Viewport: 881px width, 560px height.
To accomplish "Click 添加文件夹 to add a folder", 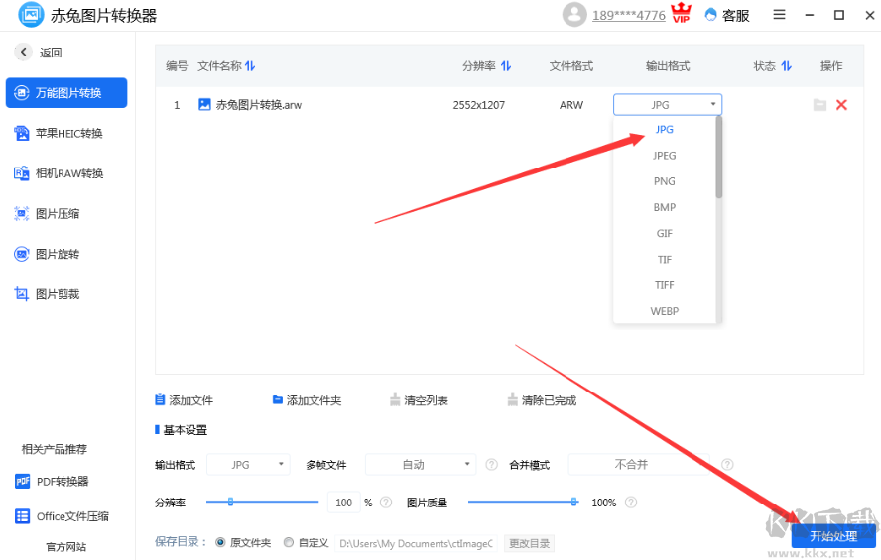I will click(x=307, y=400).
